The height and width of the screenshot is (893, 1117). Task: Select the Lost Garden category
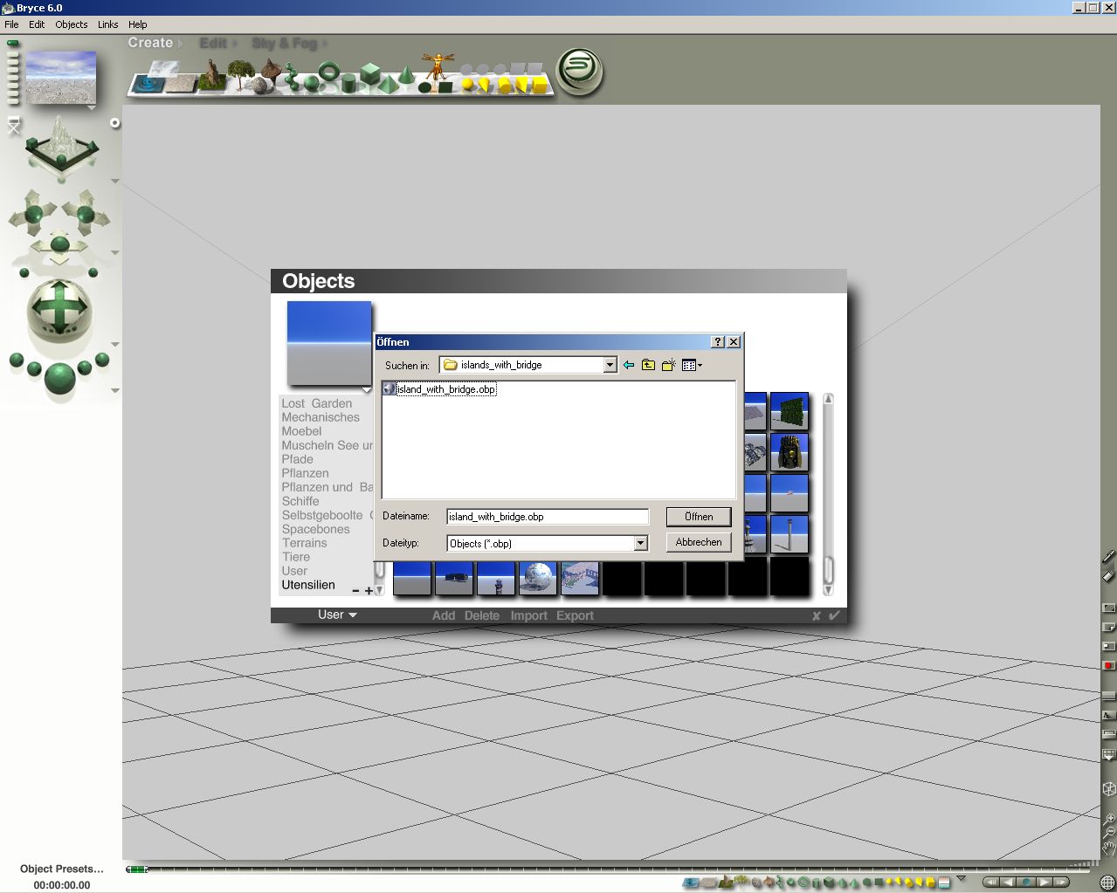coord(317,403)
